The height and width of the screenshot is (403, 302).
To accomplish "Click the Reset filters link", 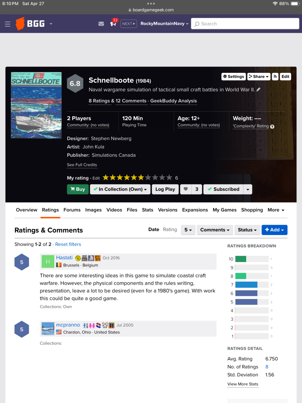I will tap(68, 244).
